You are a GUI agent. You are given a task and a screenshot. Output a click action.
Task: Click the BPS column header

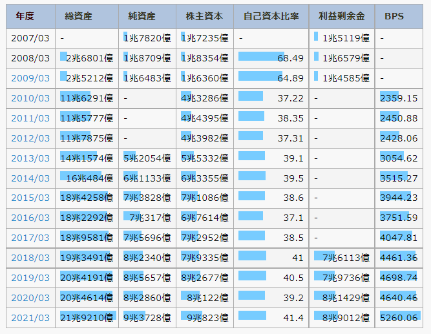[x=399, y=17]
